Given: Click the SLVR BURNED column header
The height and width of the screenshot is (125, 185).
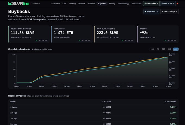Looking at the screenshot, I should point(171,102).
